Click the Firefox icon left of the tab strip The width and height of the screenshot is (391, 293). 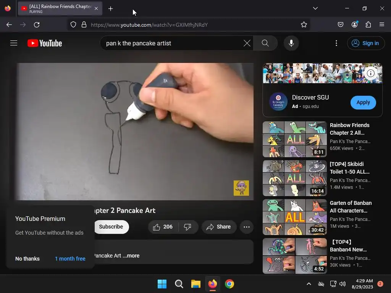coord(8,8)
